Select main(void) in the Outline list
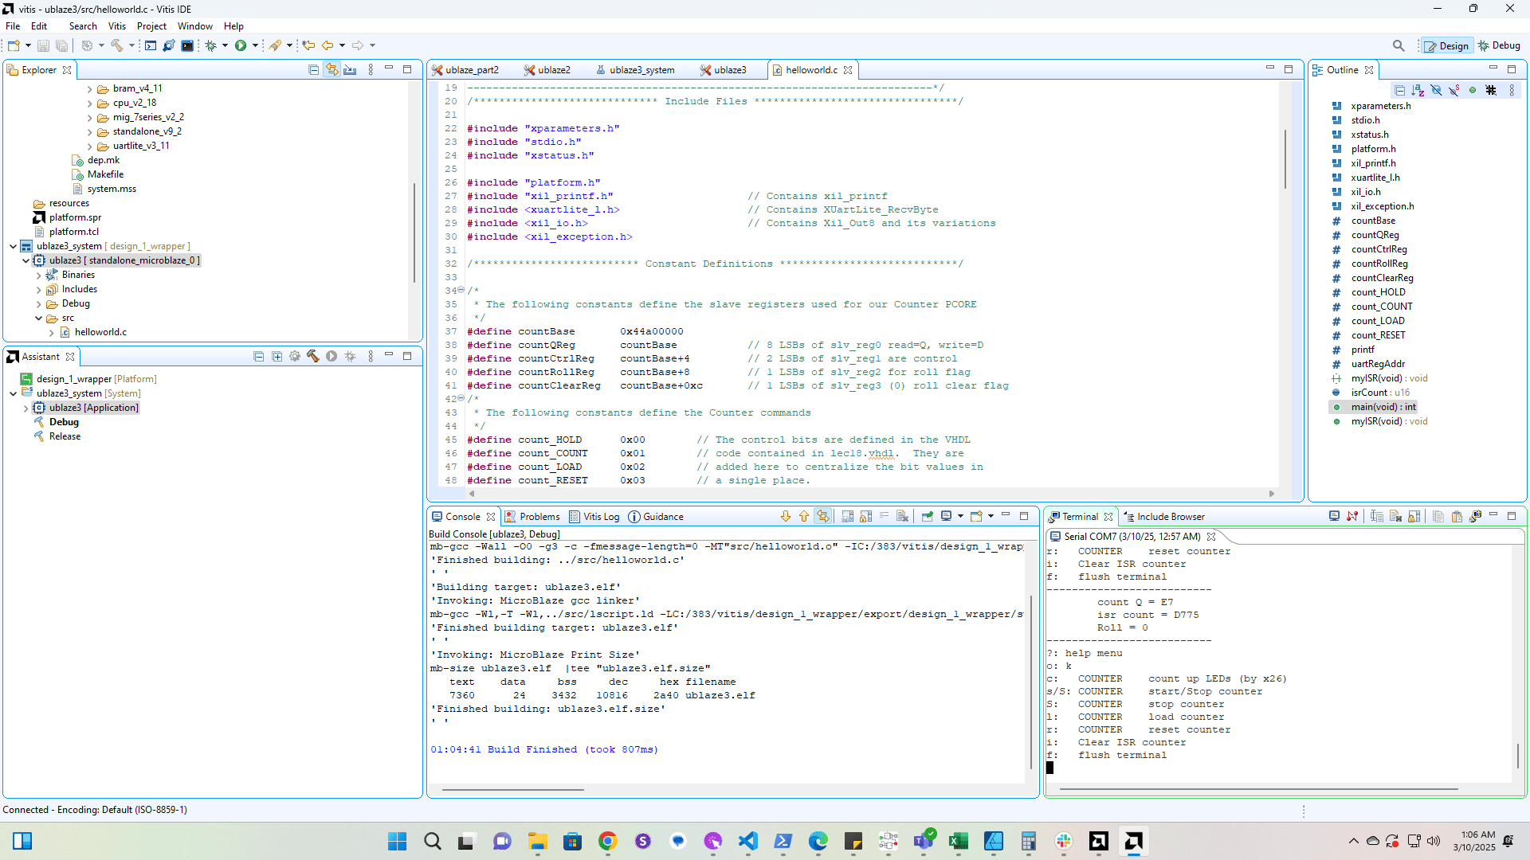This screenshot has height=860, width=1530. [1383, 407]
